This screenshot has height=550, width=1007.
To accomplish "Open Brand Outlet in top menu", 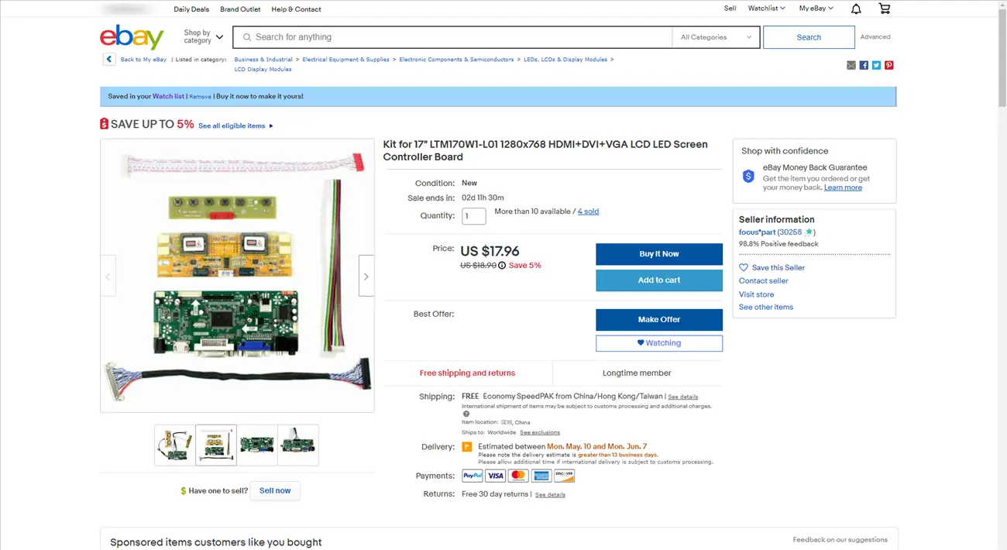I will [240, 9].
